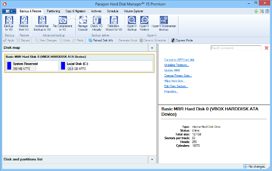This screenshot has width=272, height=171.
Task: Click the Internal Hard Disk Drive type value
Action: (206, 126)
